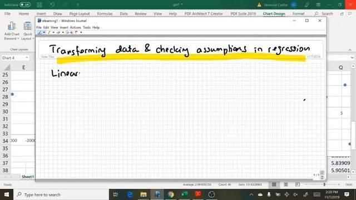Open Task View on the taskbar
The image size is (356, 200).
point(116,194)
